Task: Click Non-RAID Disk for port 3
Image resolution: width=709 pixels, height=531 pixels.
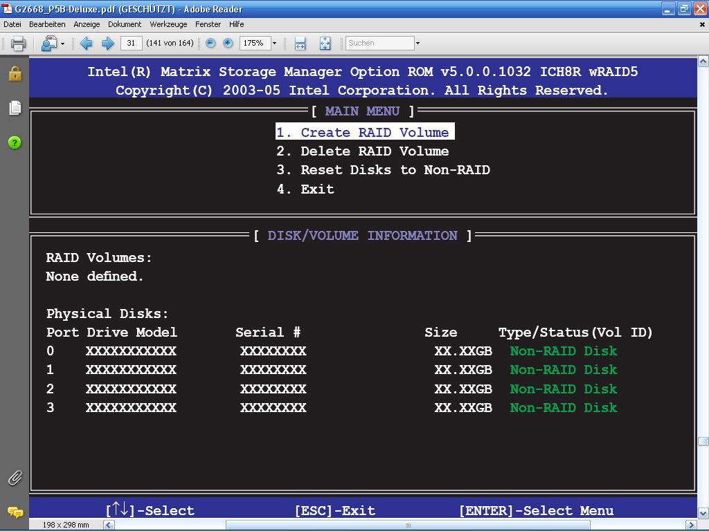Action: (x=564, y=408)
